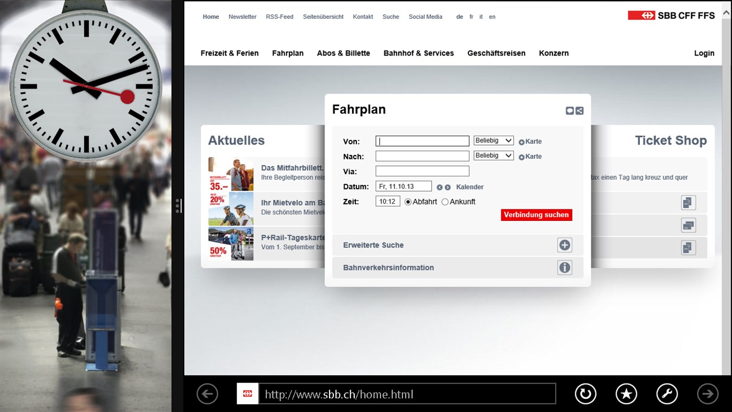The width and height of the screenshot is (732, 412).
Task: Open the Abos & Billette menu
Action: coord(343,53)
